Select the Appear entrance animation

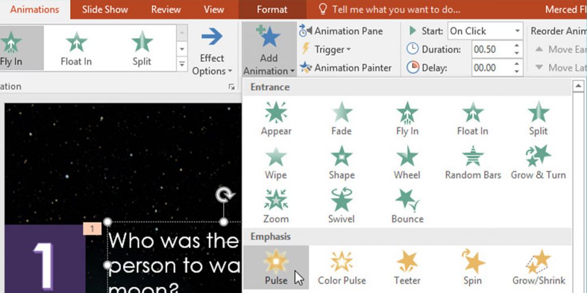pyautogui.click(x=276, y=118)
